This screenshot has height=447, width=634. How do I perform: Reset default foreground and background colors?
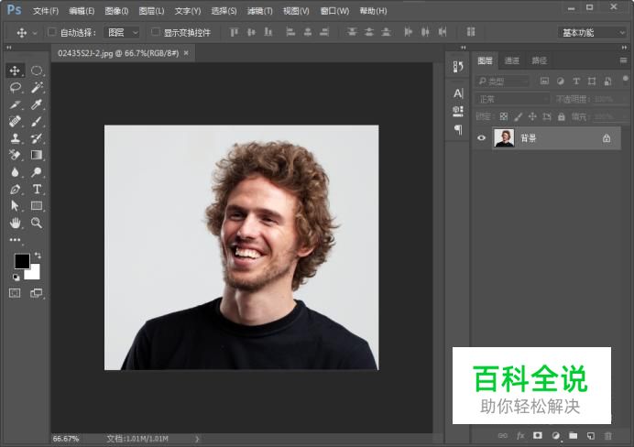(x=16, y=278)
